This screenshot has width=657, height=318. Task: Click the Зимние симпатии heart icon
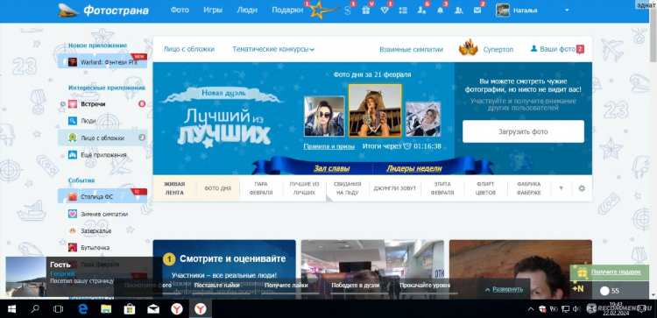tap(73, 214)
